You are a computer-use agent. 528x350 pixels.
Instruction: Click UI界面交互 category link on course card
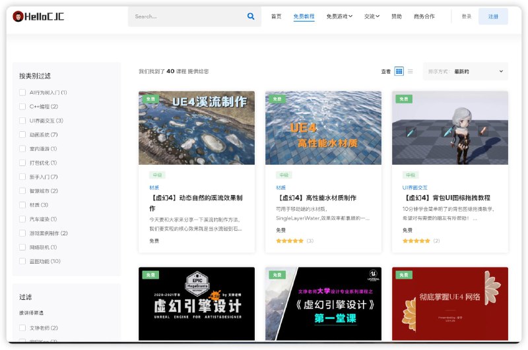(x=415, y=187)
